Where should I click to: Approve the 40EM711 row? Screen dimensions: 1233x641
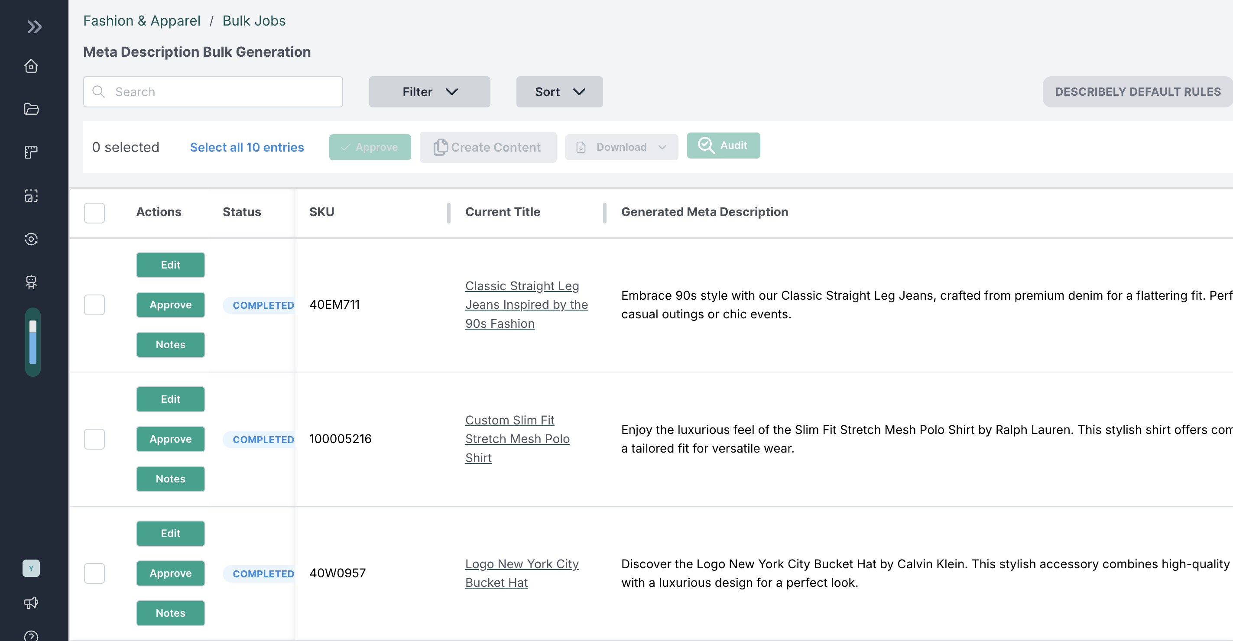point(170,305)
